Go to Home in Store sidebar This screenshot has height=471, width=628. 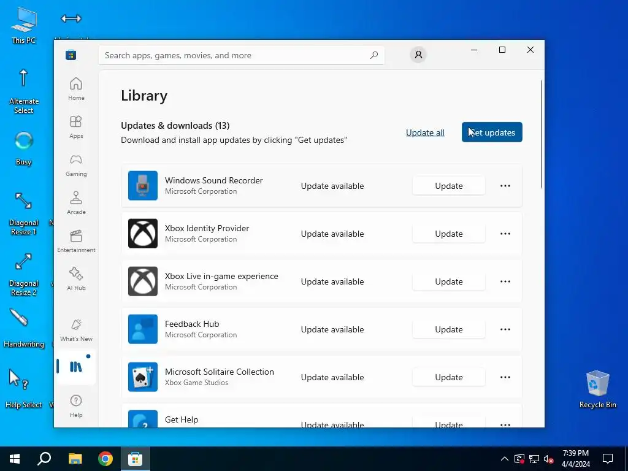(x=76, y=89)
